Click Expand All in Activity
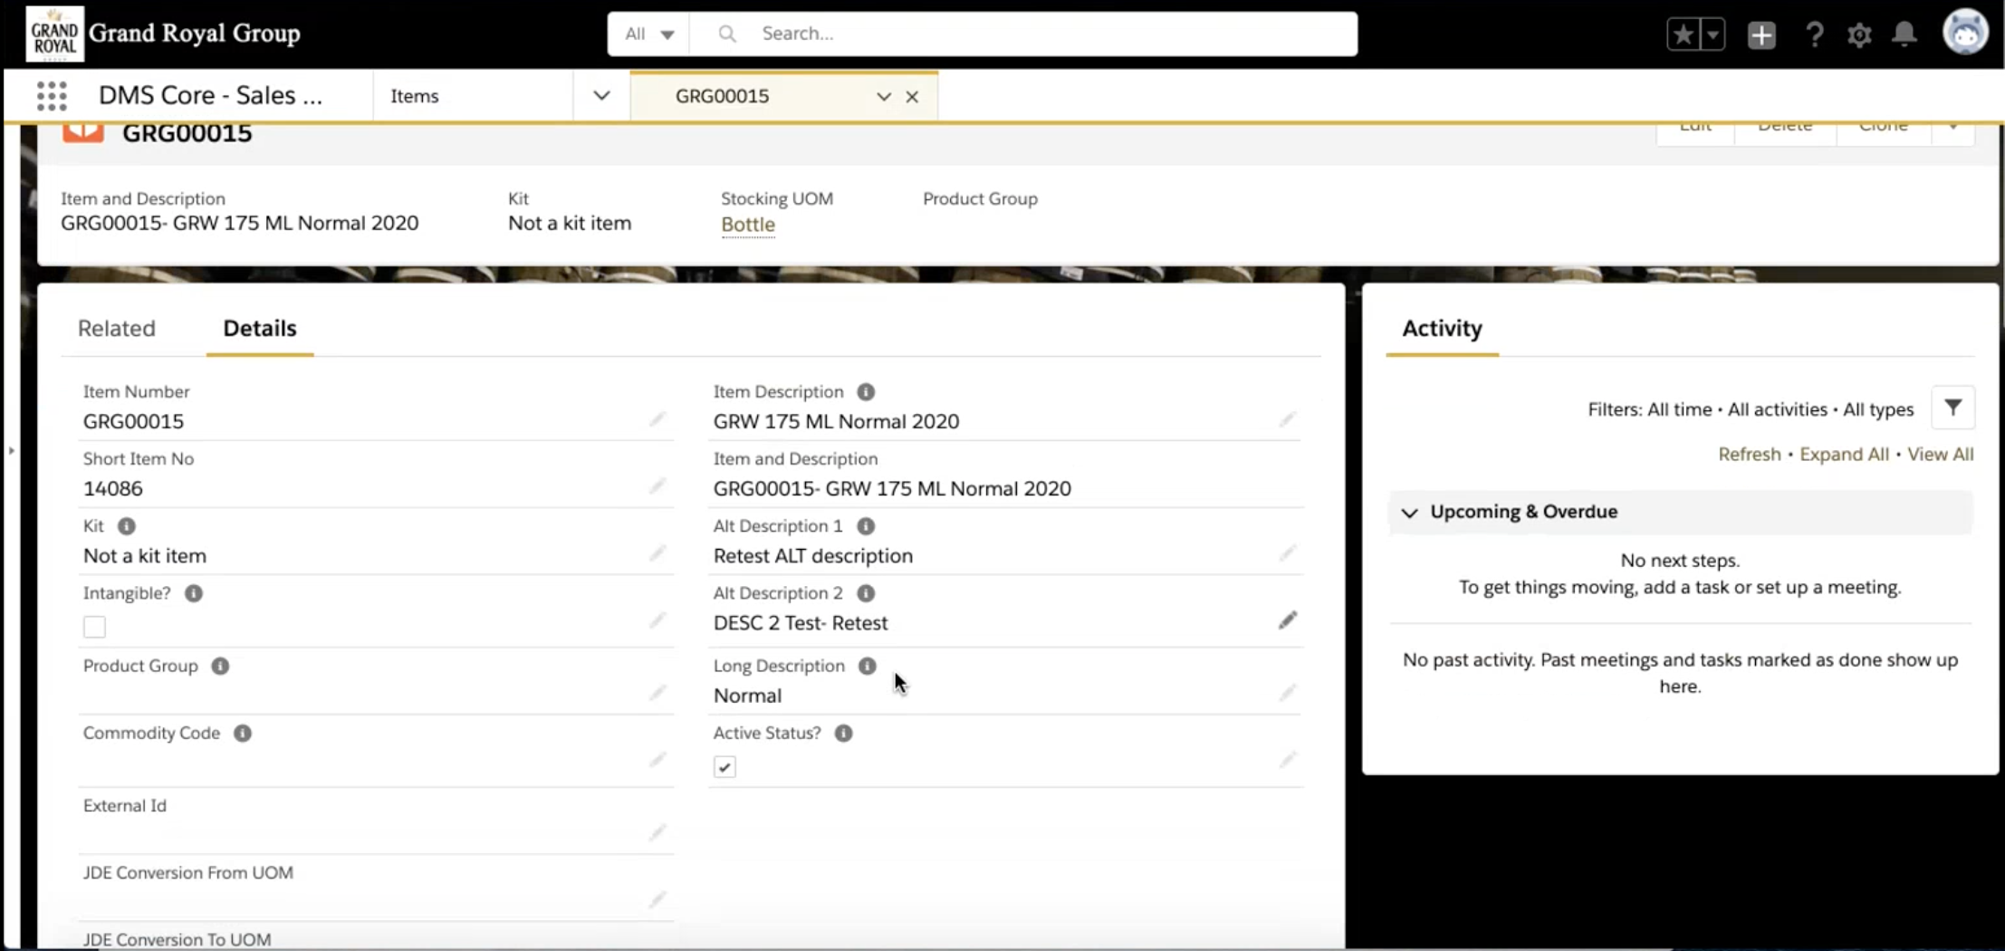2005x951 pixels. coord(1844,455)
